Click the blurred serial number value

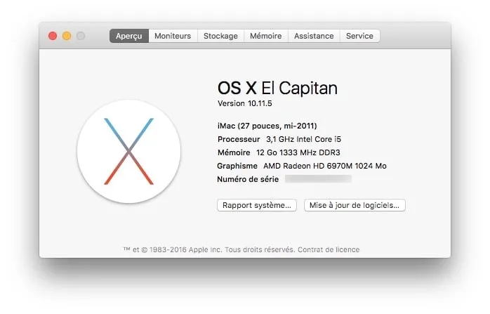click(x=318, y=179)
